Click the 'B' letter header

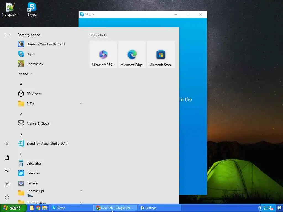pos(21,134)
